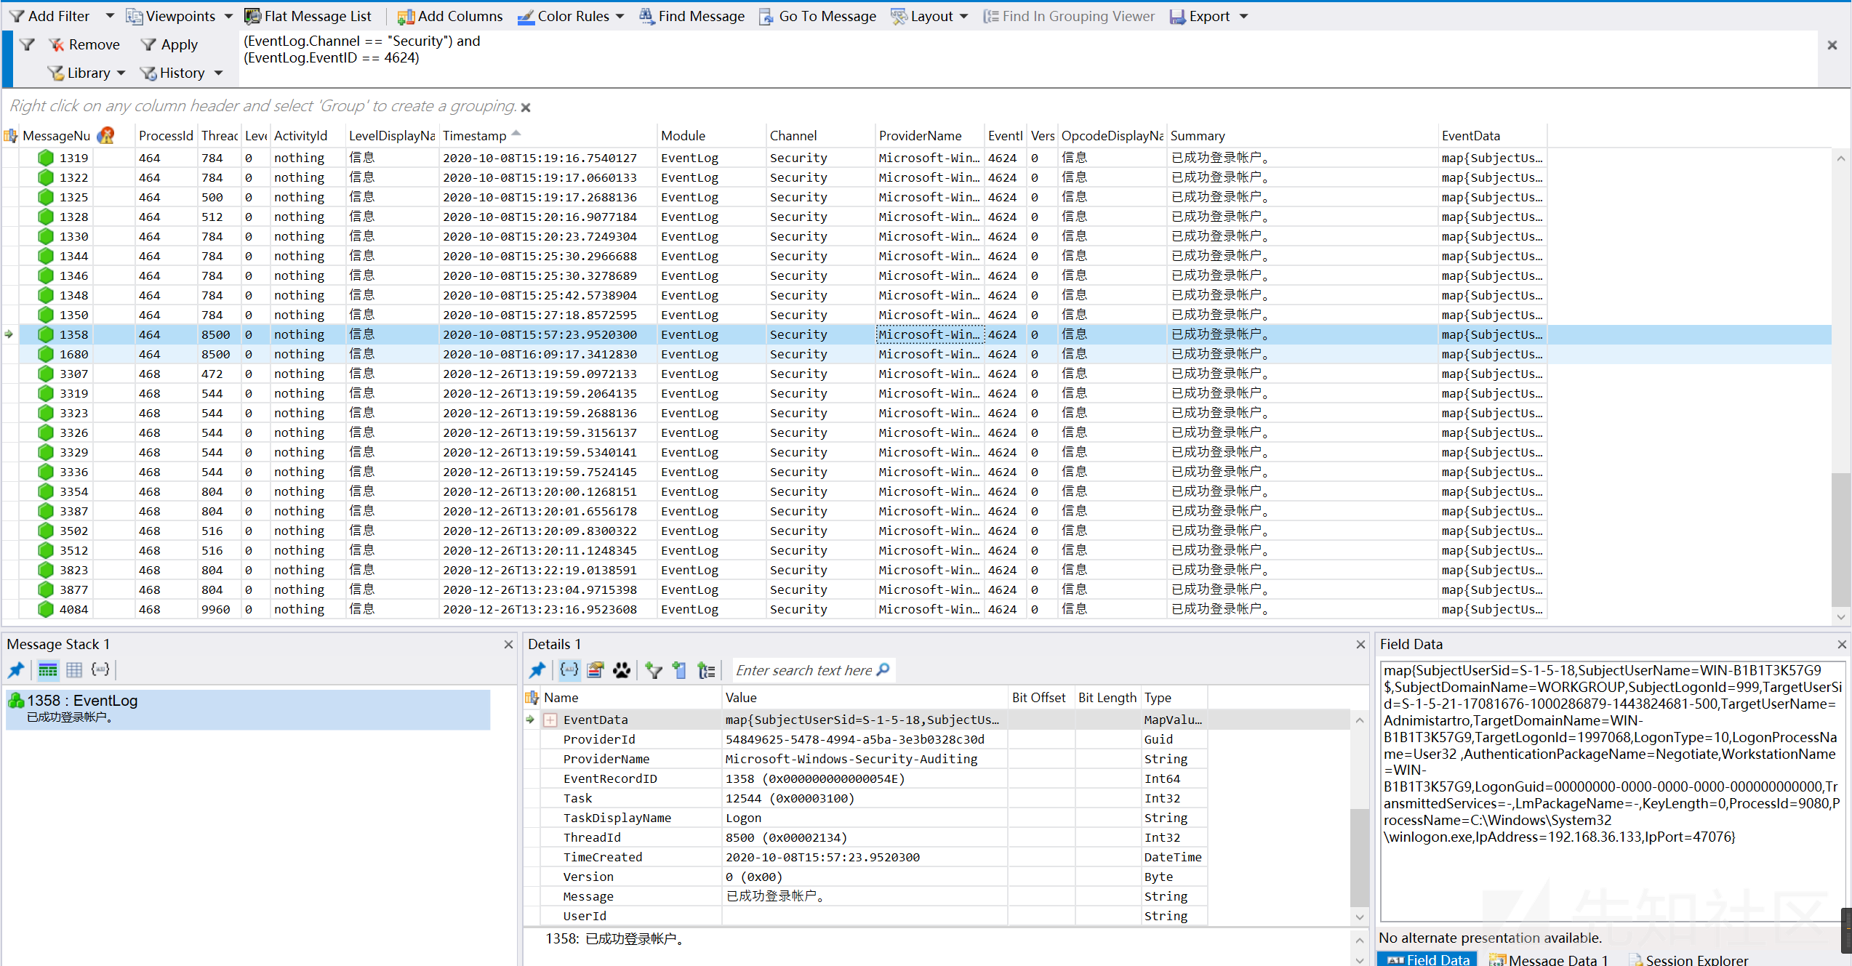The height and width of the screenshot is (966, 1852).
Task: Click the add-column icon in Details toolbar
Action: coord(680,669)
